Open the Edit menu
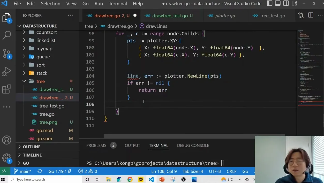The image size is (324, 183). pyautogui.click(x=31, y=4)
